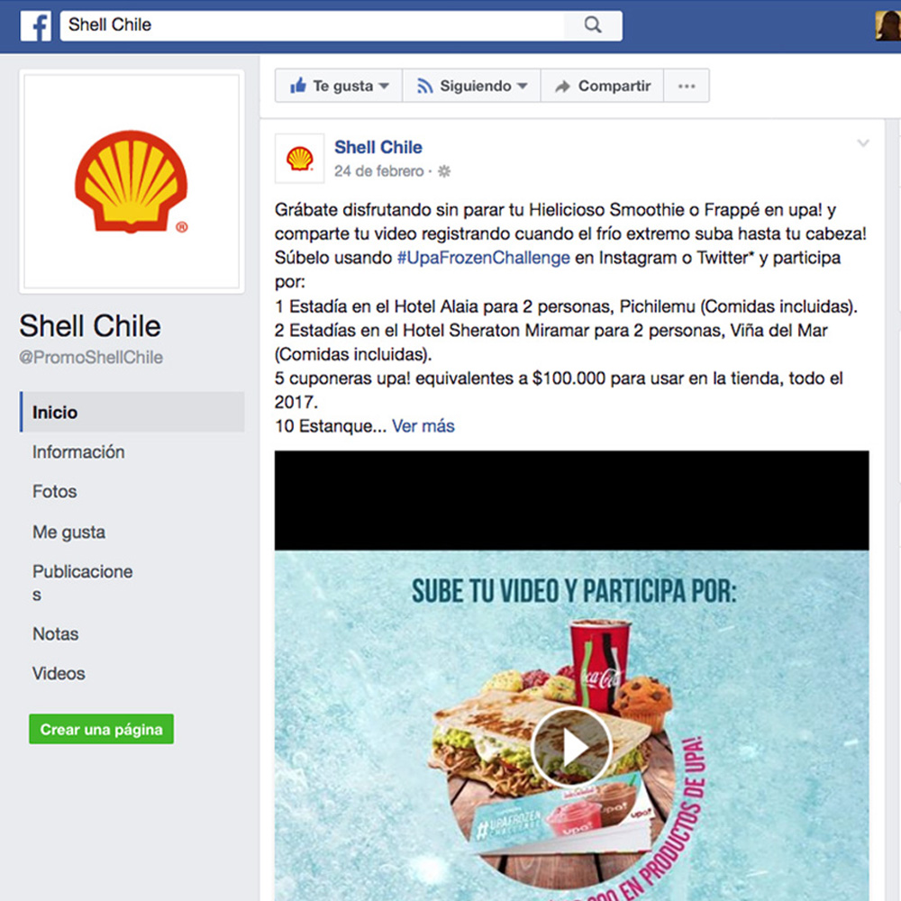Click the post privacy gear icon
901x901 pixels.
443,171
